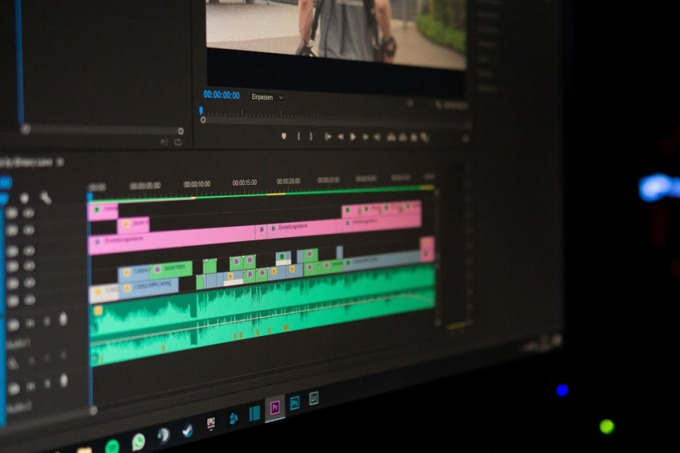This screenshot has height=453, width=680.
Task: Open Spotify from the taskbar
Action: pos(113,447)
